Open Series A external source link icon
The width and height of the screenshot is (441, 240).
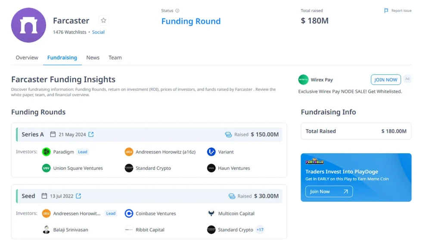click(x=91, y=134)
